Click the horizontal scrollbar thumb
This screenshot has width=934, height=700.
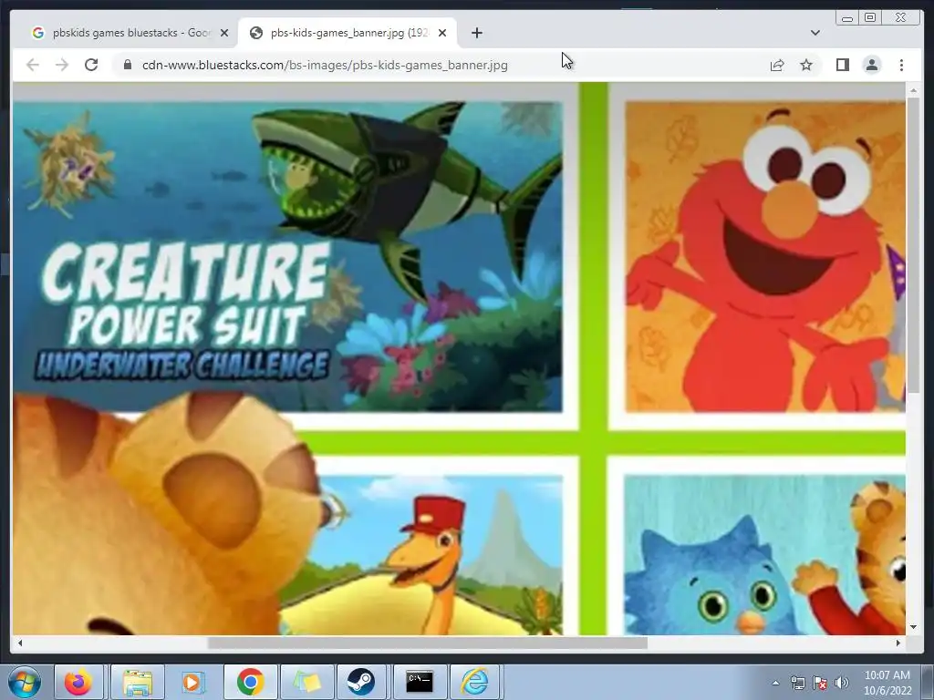pyautogui.click(x=427, y=643)
